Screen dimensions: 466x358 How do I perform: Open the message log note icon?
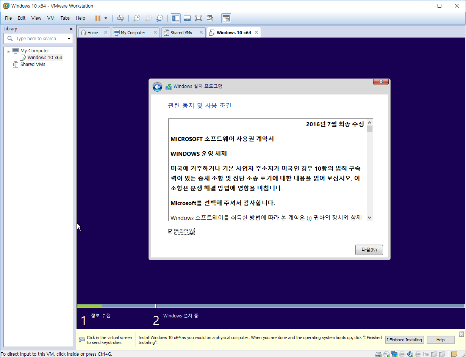(x=454, y=354)
